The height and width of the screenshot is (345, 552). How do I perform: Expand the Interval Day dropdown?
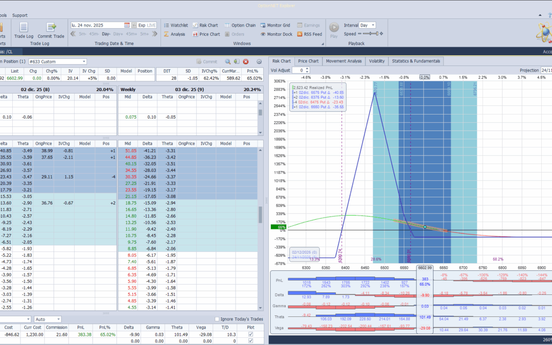coord(373,25)
